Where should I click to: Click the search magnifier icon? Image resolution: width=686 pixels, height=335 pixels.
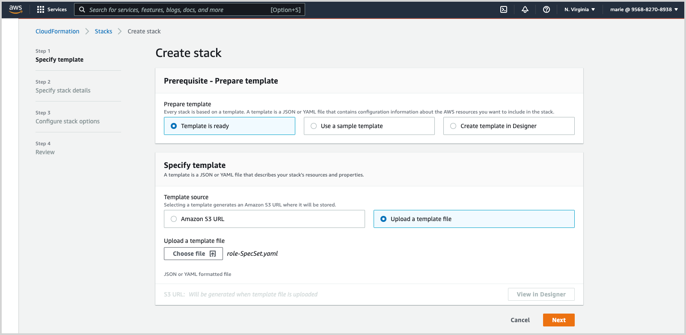82,9
